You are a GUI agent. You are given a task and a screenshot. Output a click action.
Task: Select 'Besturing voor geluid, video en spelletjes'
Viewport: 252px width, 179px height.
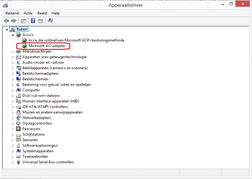[x=57, y=85]
